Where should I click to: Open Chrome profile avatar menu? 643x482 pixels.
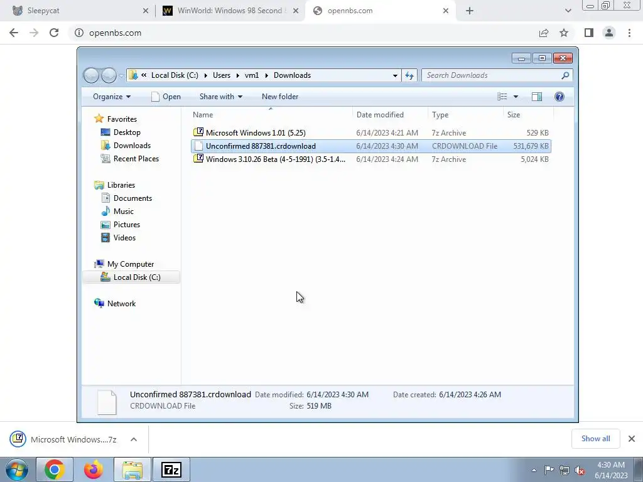(x=609, y=33)
